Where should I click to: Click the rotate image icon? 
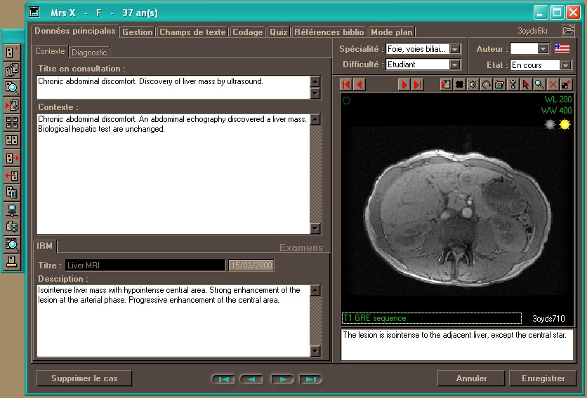pyautogui.click(x=486, y=85)
